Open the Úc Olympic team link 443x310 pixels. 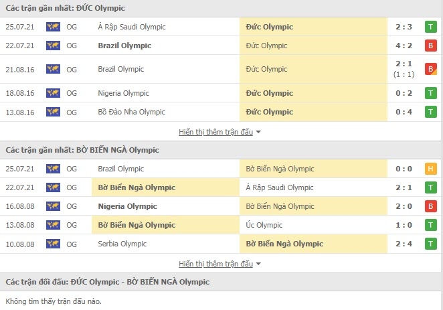click(264, 225)
